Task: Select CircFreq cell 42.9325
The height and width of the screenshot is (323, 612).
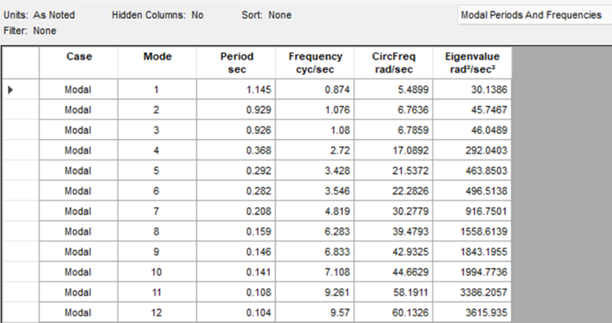Action: click(x=393, y=252)
